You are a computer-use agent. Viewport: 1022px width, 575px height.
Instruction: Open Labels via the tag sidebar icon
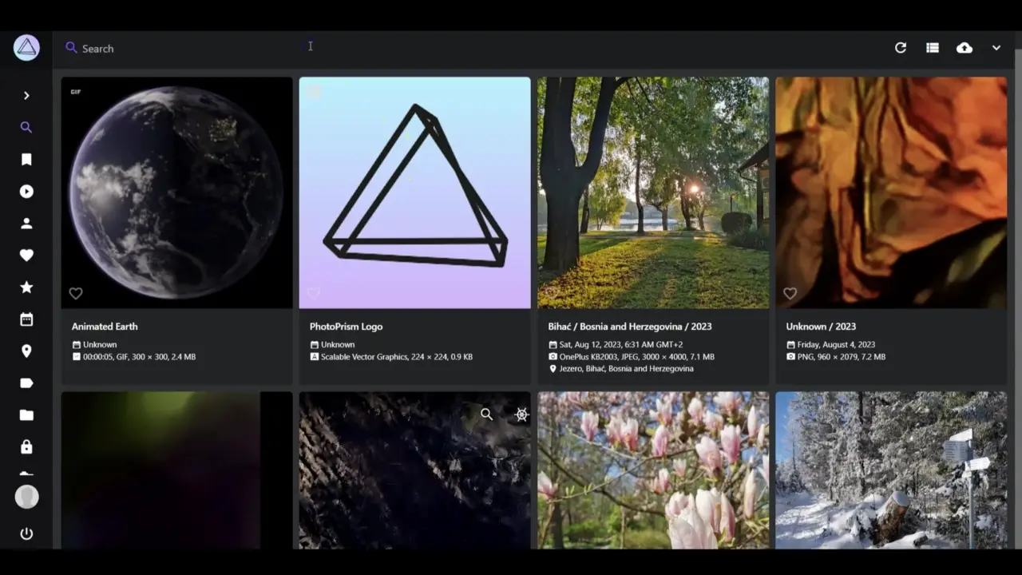click(26, 383)
